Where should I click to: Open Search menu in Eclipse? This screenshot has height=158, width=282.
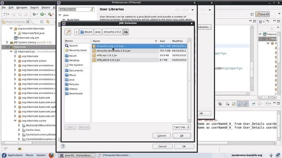click(34, 7)
